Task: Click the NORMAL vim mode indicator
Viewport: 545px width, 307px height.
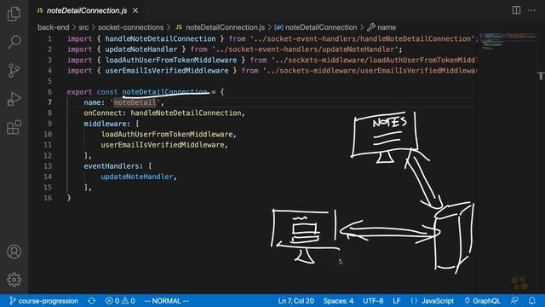Action: 167,301
